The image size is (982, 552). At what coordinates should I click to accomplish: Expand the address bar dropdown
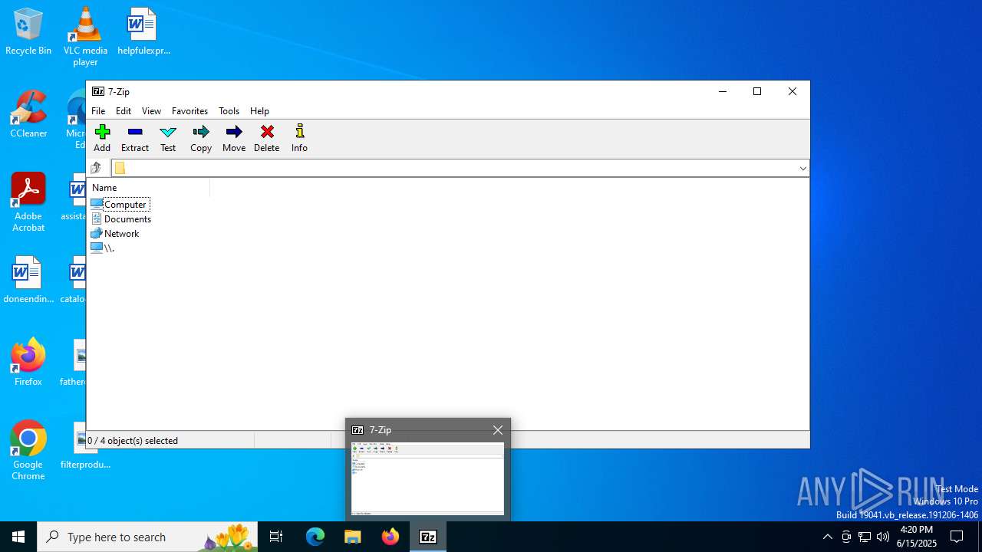802,169
